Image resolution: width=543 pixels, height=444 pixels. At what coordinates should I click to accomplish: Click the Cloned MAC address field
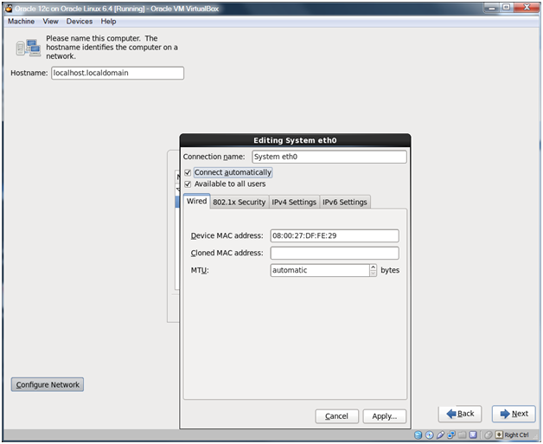[x=334, y=253]
